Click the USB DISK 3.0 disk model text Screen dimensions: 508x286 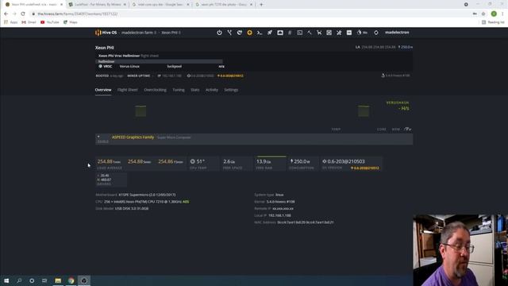132,208
